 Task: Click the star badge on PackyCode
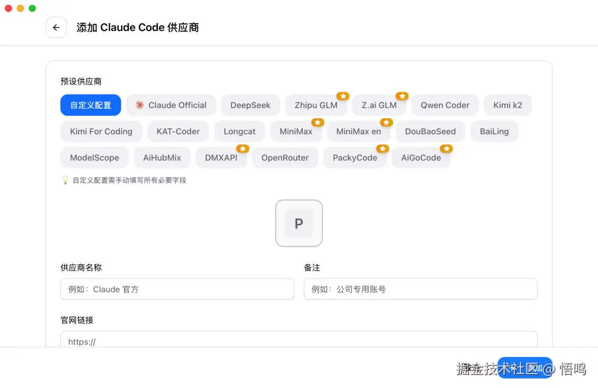pos(382,149)
